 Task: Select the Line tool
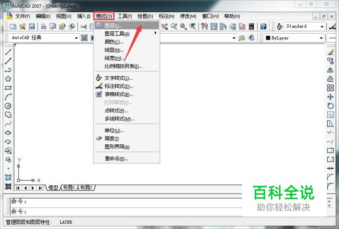coord(8,52)
